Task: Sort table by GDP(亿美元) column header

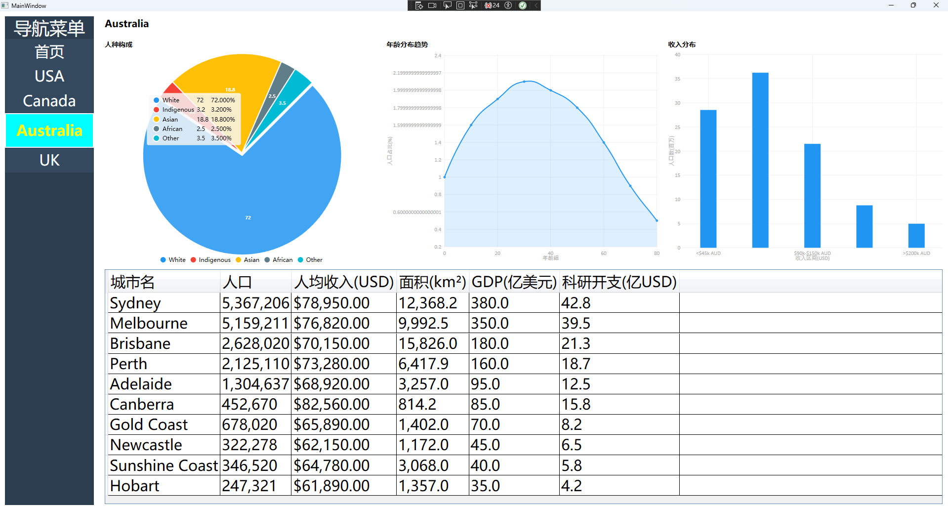Action: point(514,282)
